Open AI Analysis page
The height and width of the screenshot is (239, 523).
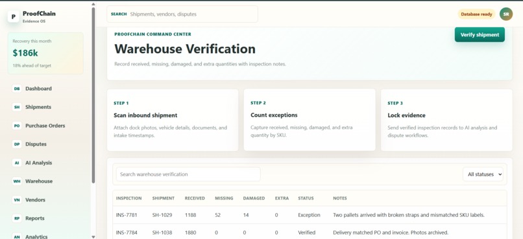(39, 163)
